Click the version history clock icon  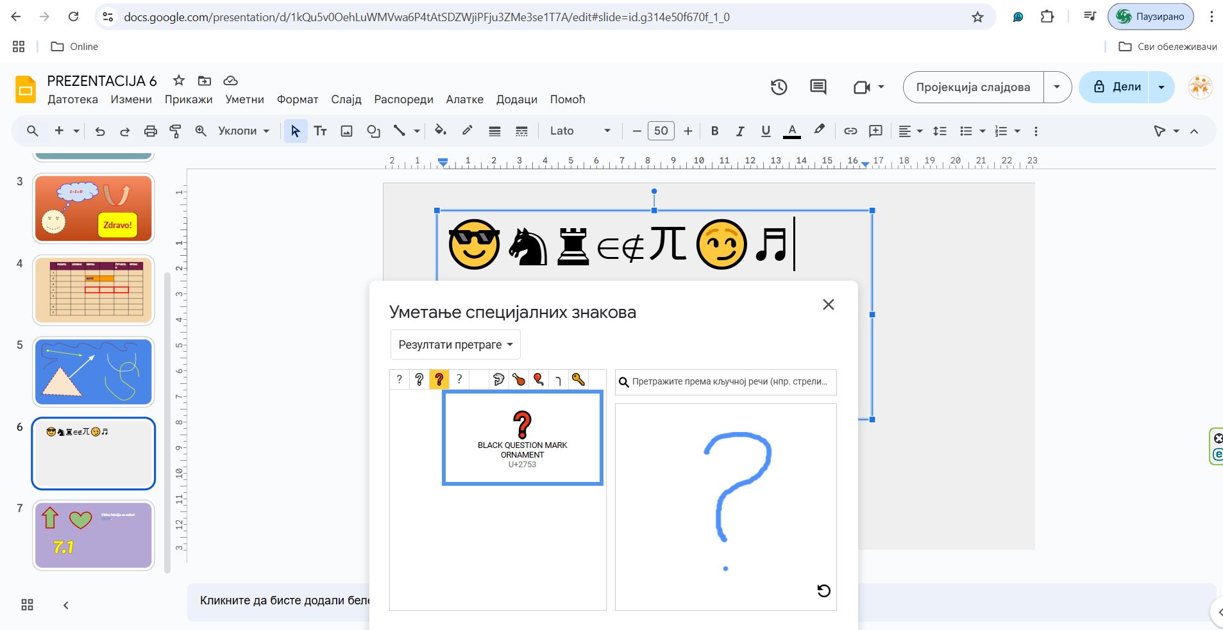click(x=779, y=87)
